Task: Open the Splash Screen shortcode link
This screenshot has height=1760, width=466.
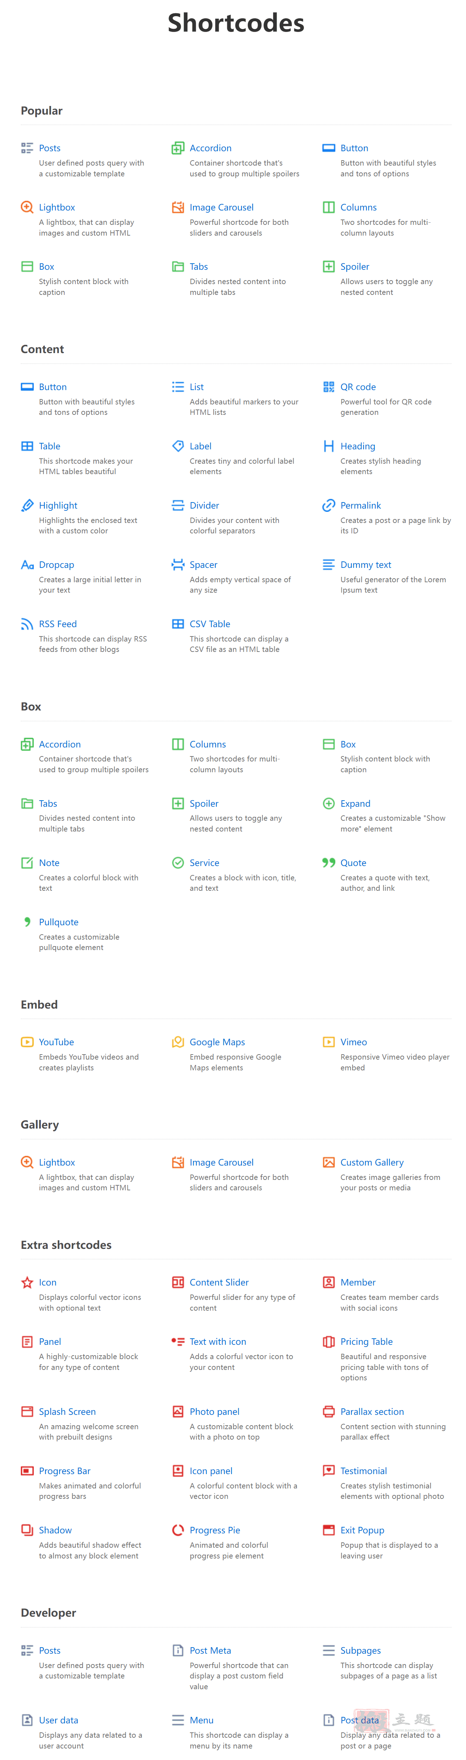Action: [x=67, y=1412]
